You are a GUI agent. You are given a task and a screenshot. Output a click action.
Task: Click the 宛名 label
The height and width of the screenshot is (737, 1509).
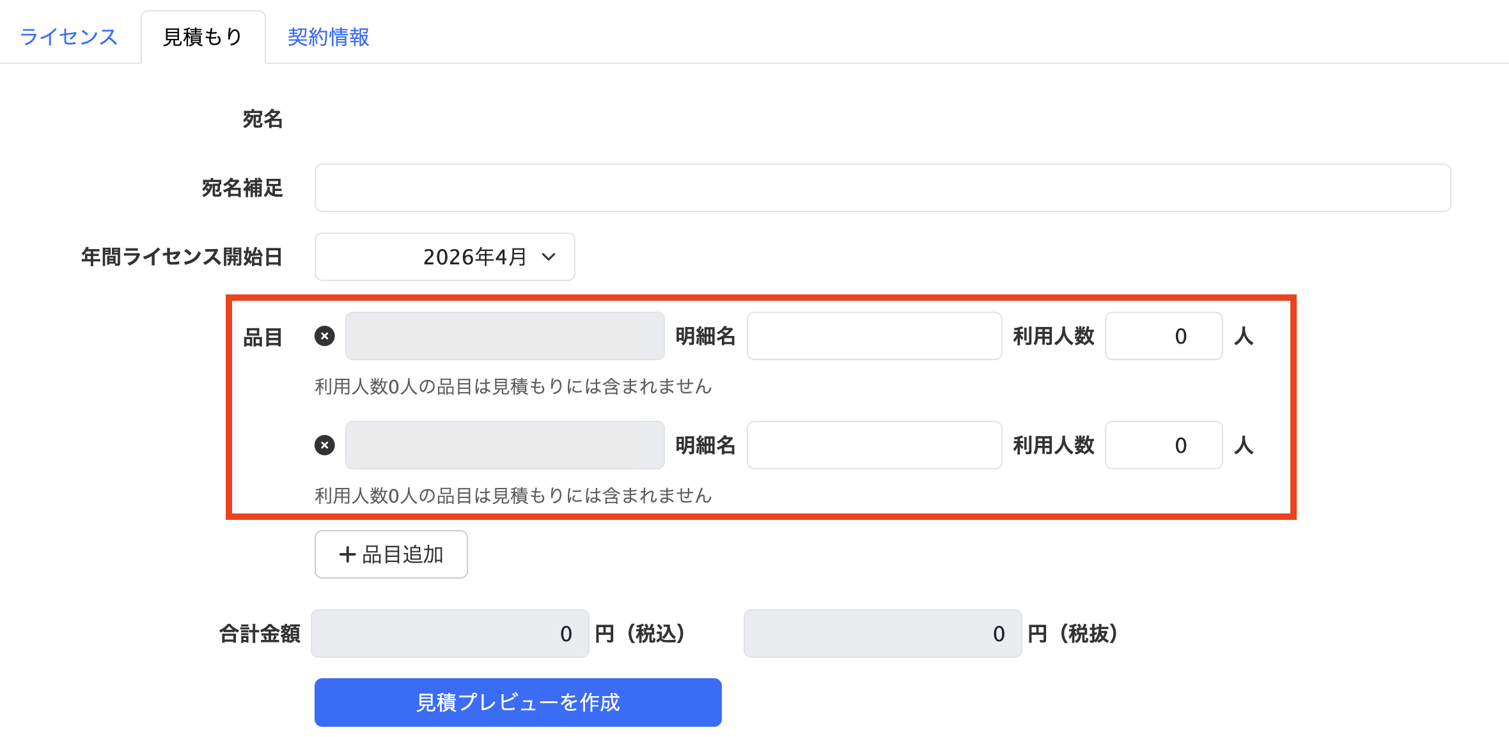pos(262,119)
